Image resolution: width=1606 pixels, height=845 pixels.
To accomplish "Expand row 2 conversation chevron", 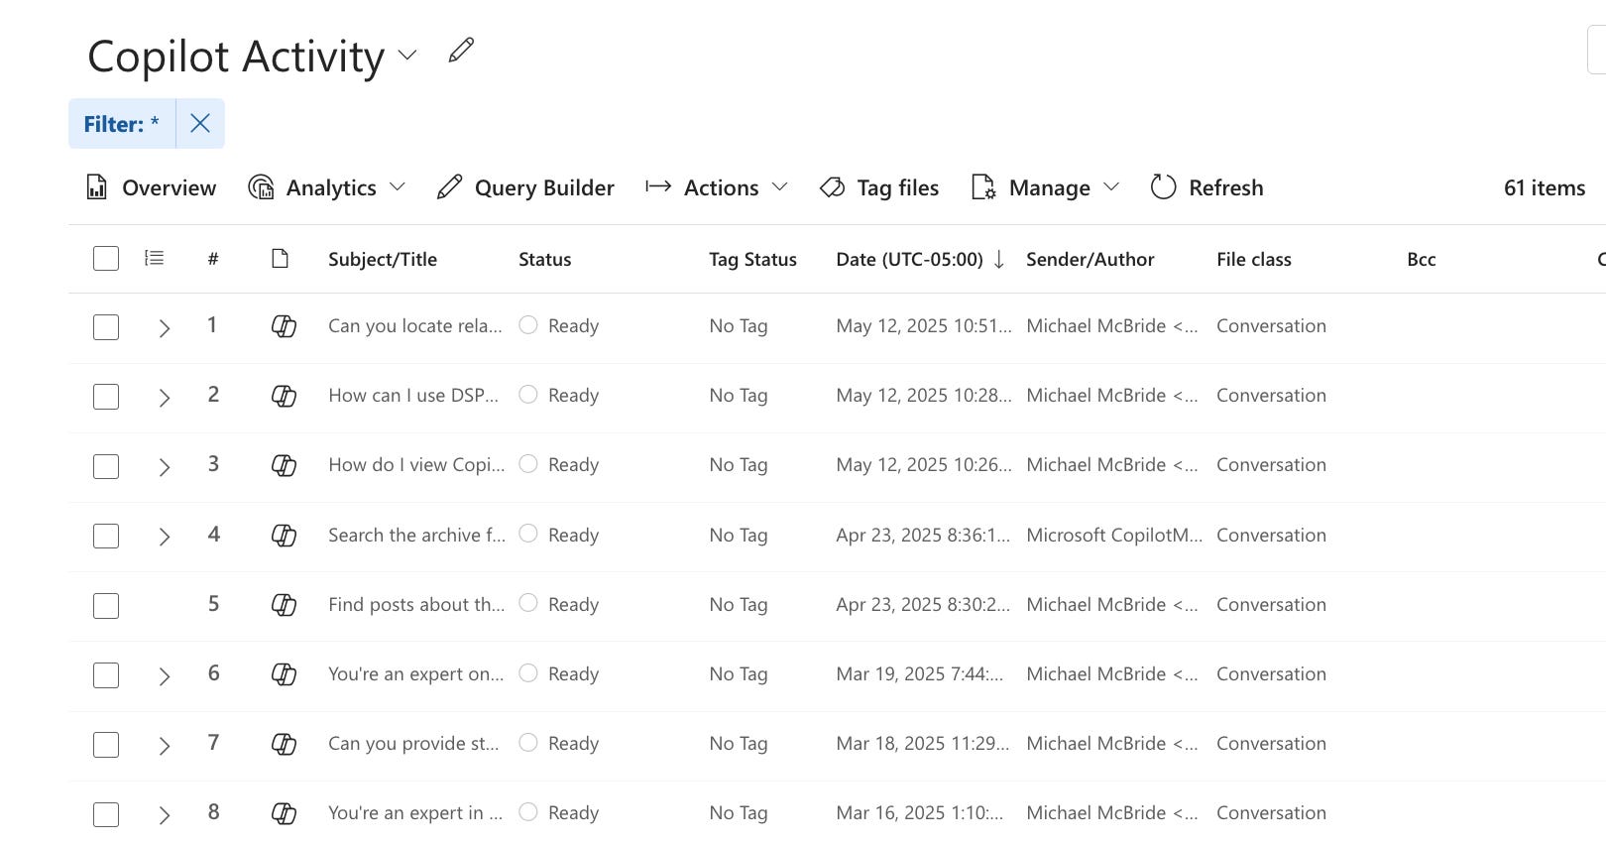I will (165, 398).
